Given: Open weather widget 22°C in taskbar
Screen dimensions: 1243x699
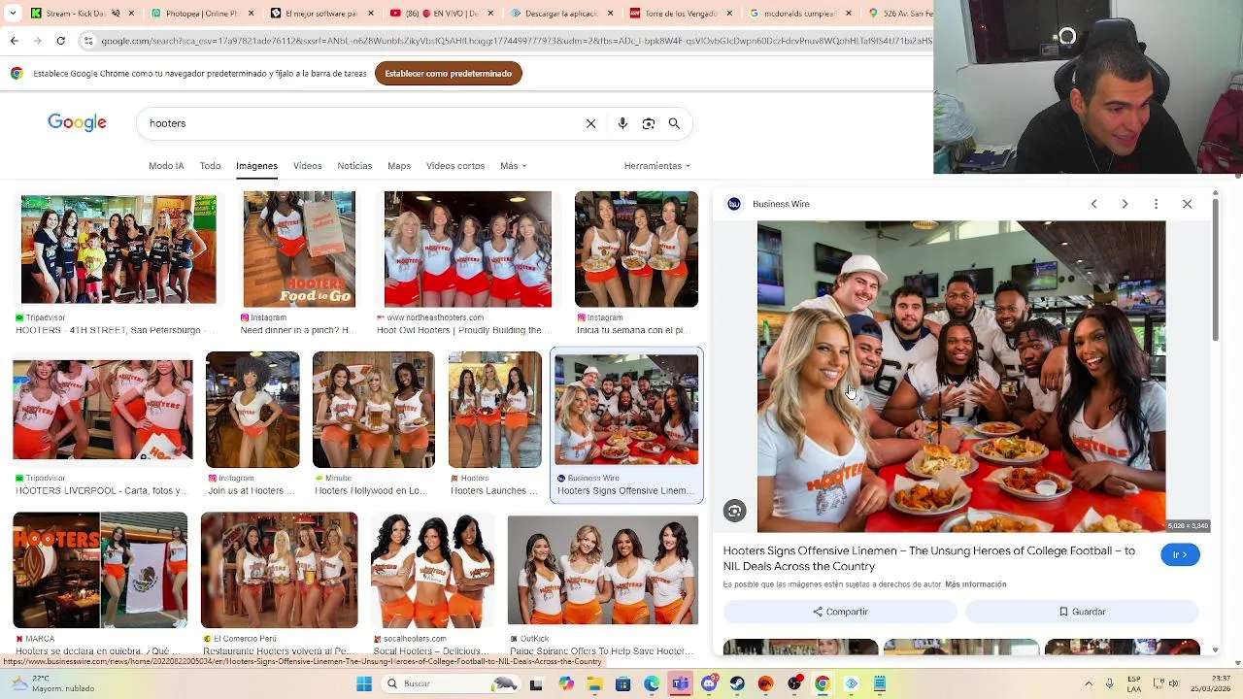Looking at the screenshot, I should tap(53, 683).
